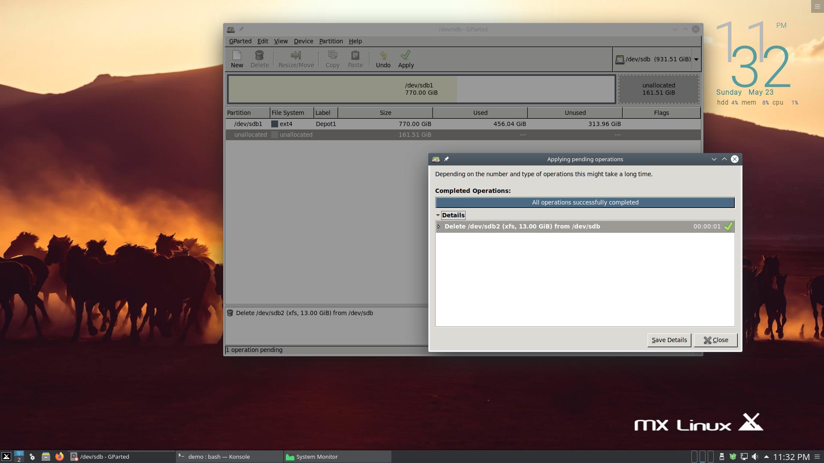
Task: Click the Depot1 label cell
Action: coord(326,124)
